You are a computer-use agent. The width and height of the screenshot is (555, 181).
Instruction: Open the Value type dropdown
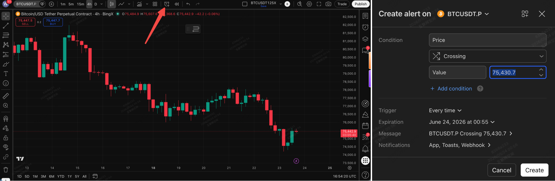457,73
